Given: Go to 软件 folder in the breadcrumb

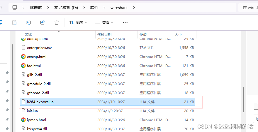Looking at the screenshot, I should click(94, 8).
